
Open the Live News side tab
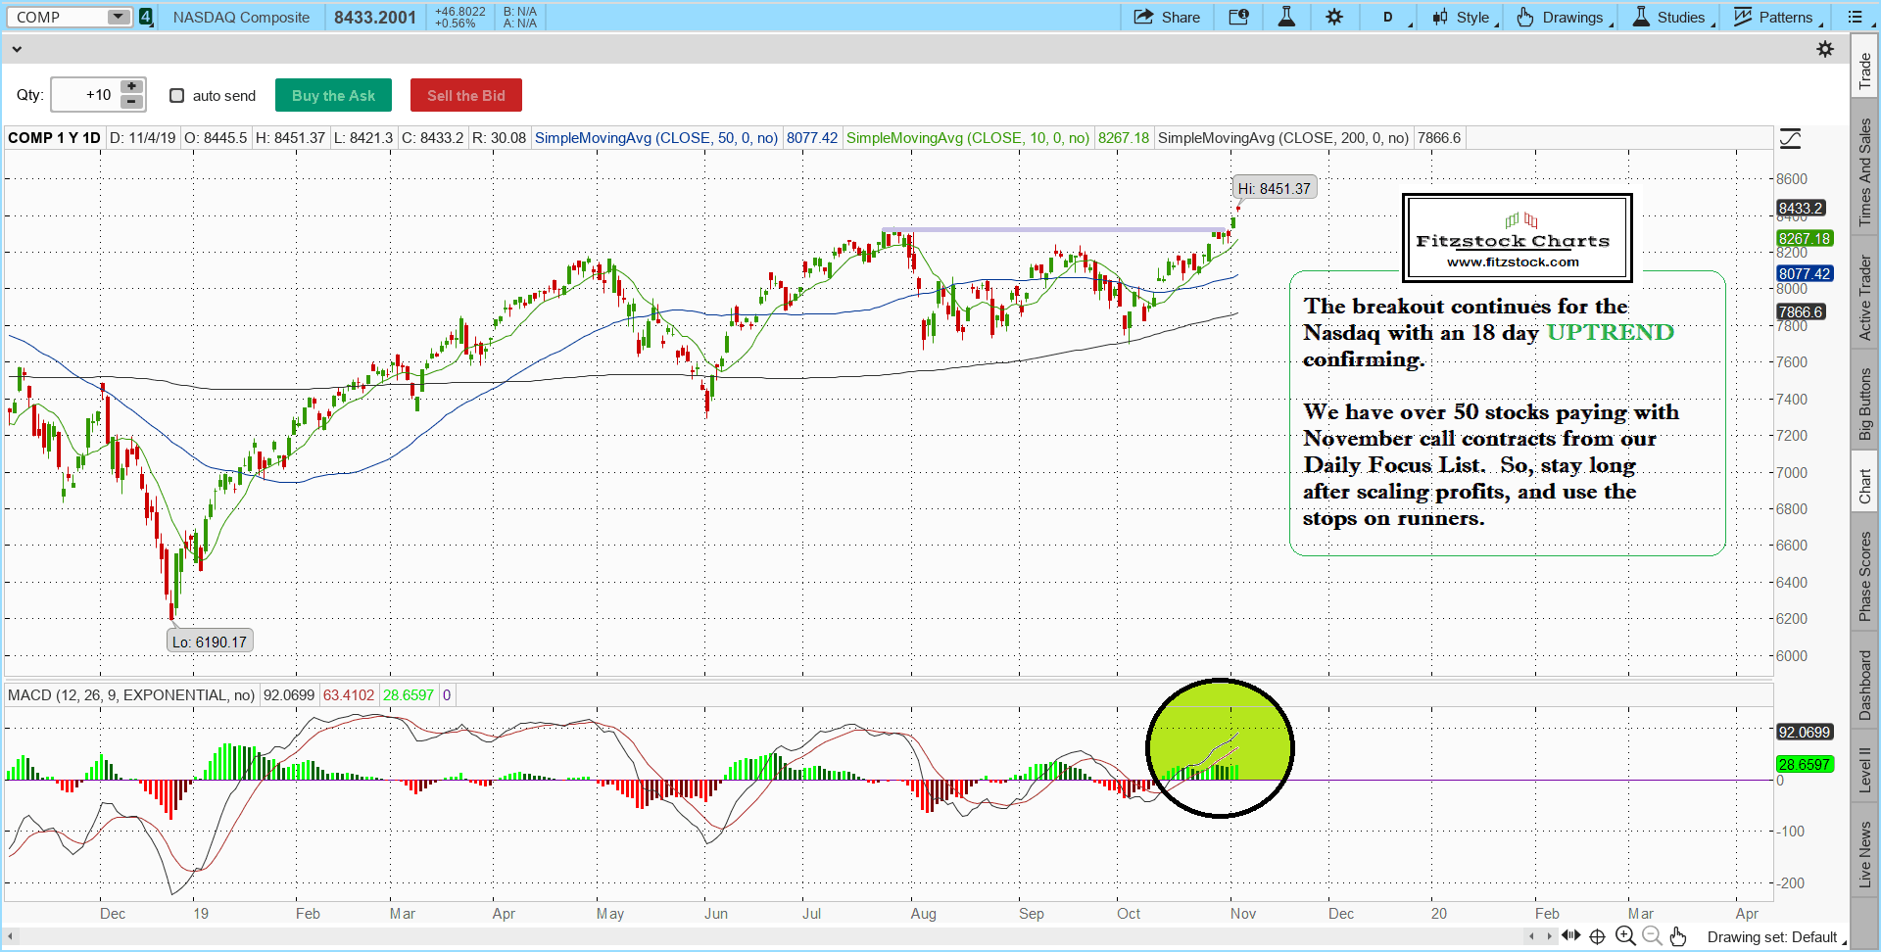point(1865,854)
